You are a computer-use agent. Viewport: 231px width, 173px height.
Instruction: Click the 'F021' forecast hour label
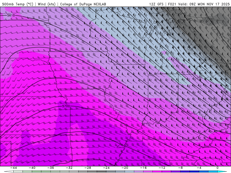tap(172, 4)
